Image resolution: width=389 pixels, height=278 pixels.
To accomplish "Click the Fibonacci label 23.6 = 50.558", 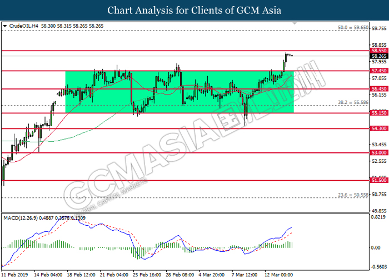I will click(353, 195).
